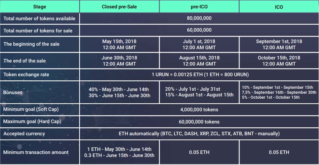Click the July 1 st, 2018 start date
Viewport: 319px width, 165px height.
coord(199,42)
